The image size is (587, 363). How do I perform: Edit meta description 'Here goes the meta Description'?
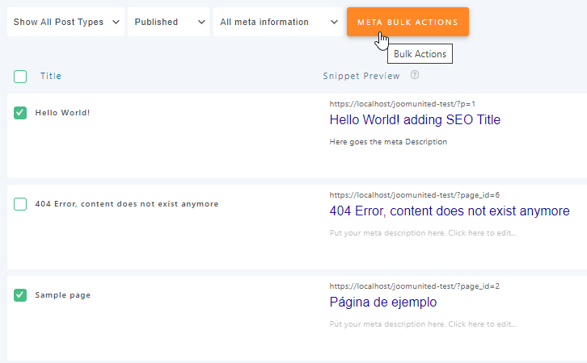click(x=388, y=142)
